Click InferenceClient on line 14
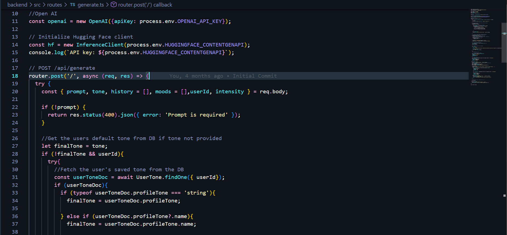The image size is (507, 235). (100, 45)
